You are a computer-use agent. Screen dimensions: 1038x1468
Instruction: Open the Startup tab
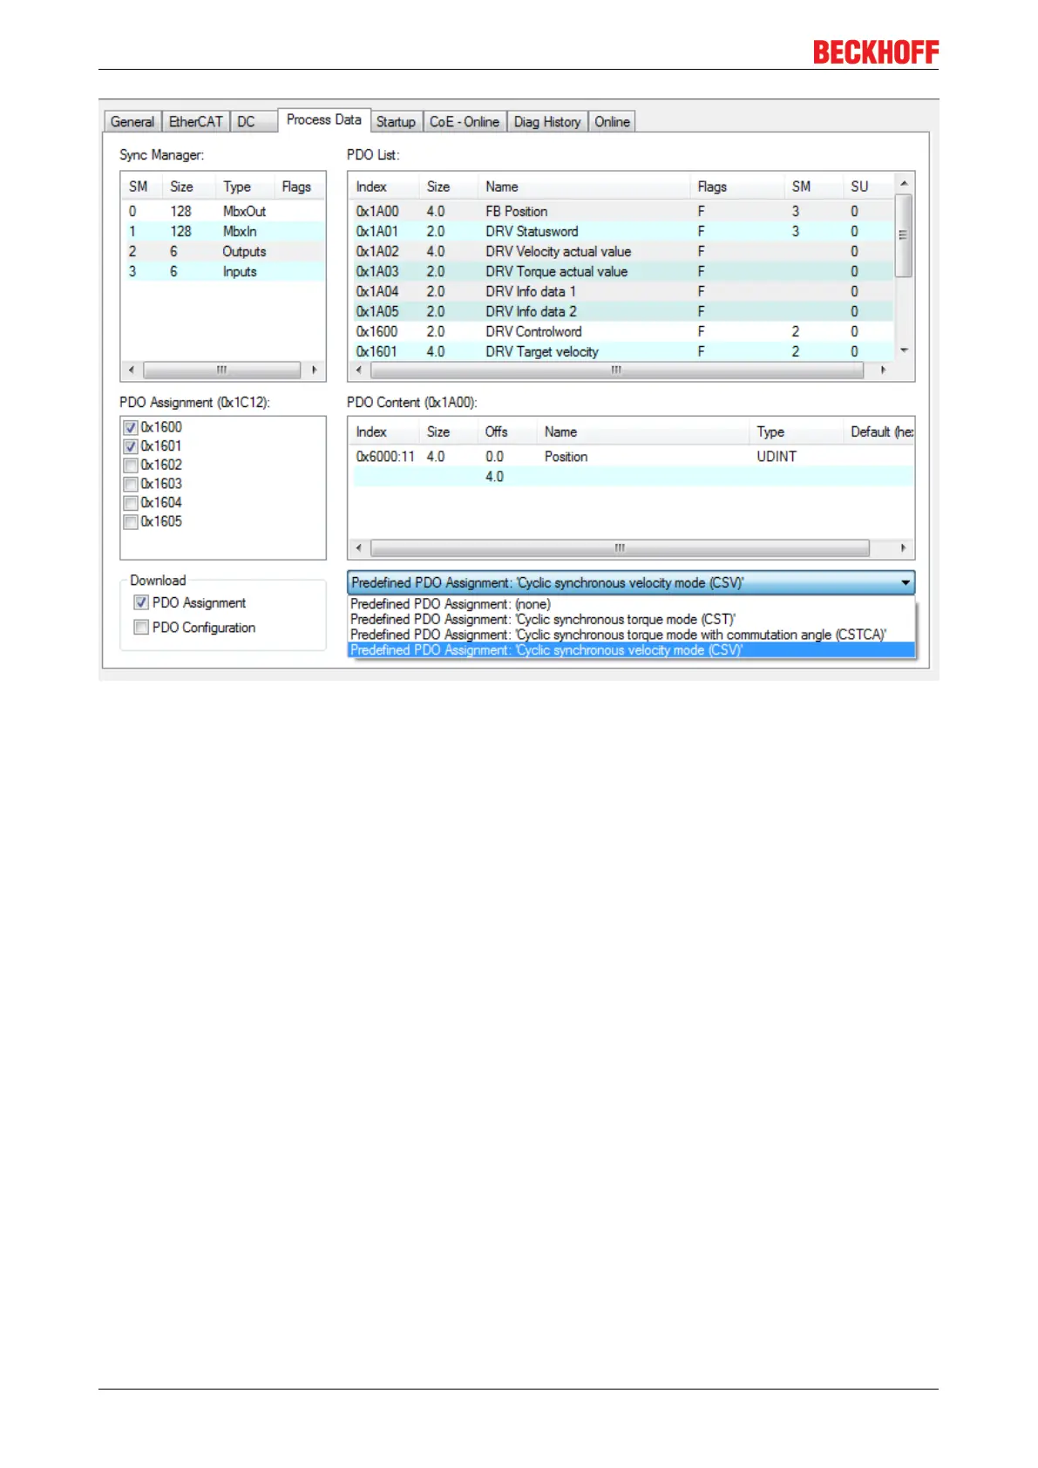(396, 122)
